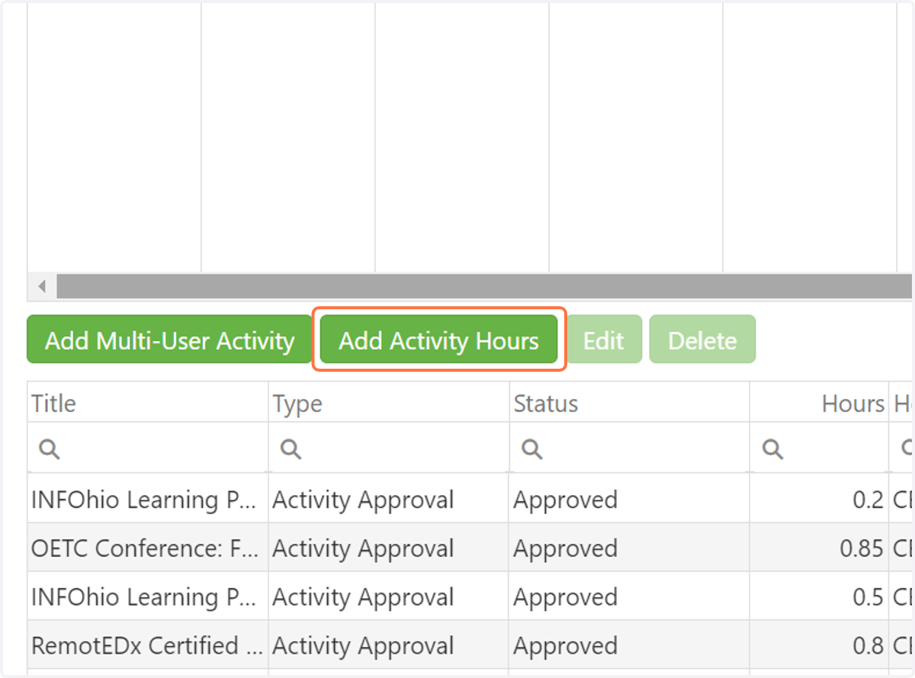Click the 0.85 hours cell
Screen dimensions: 915x678
click(x=819, y=548)
